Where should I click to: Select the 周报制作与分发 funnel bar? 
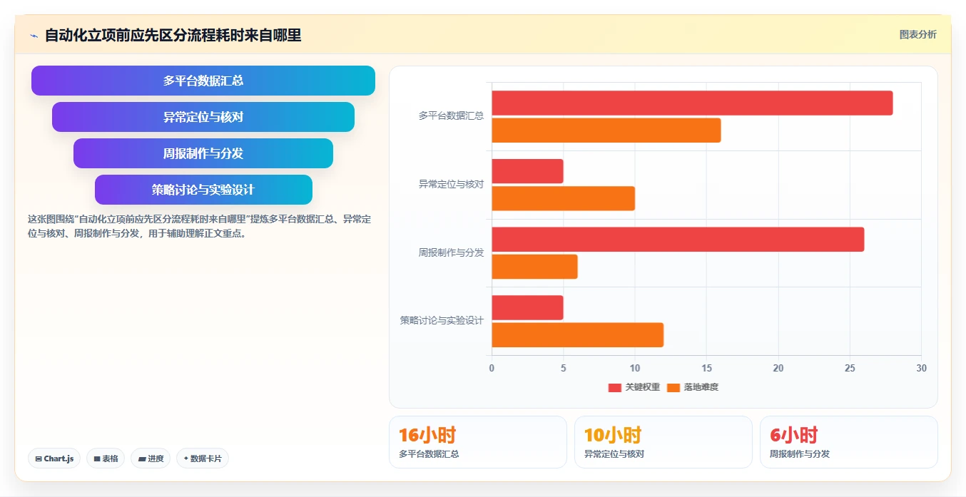pos(203,153)
